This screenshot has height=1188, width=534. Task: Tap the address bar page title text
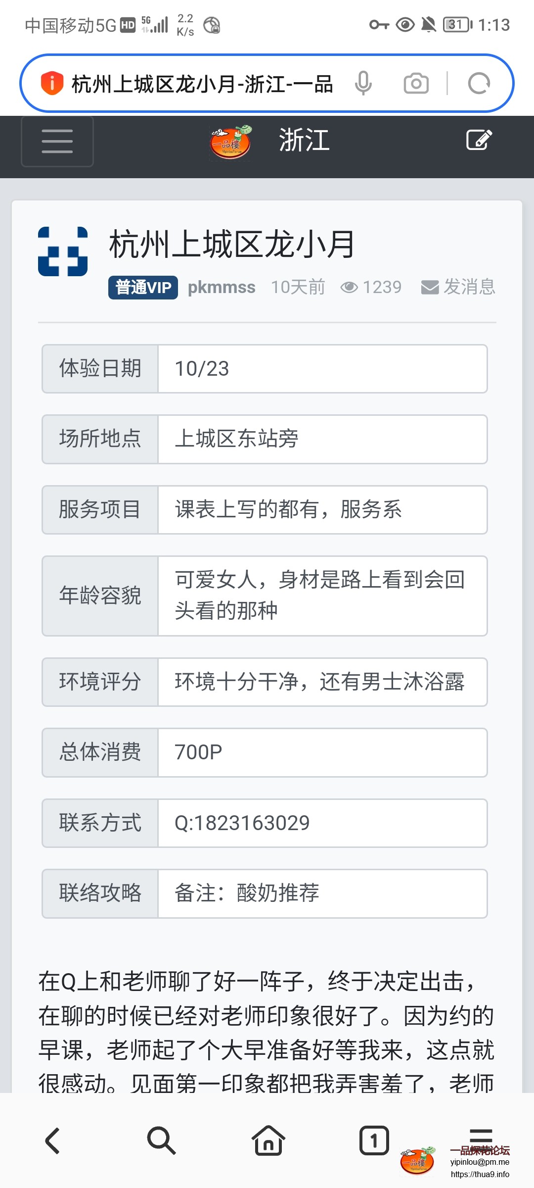(202, 83)
